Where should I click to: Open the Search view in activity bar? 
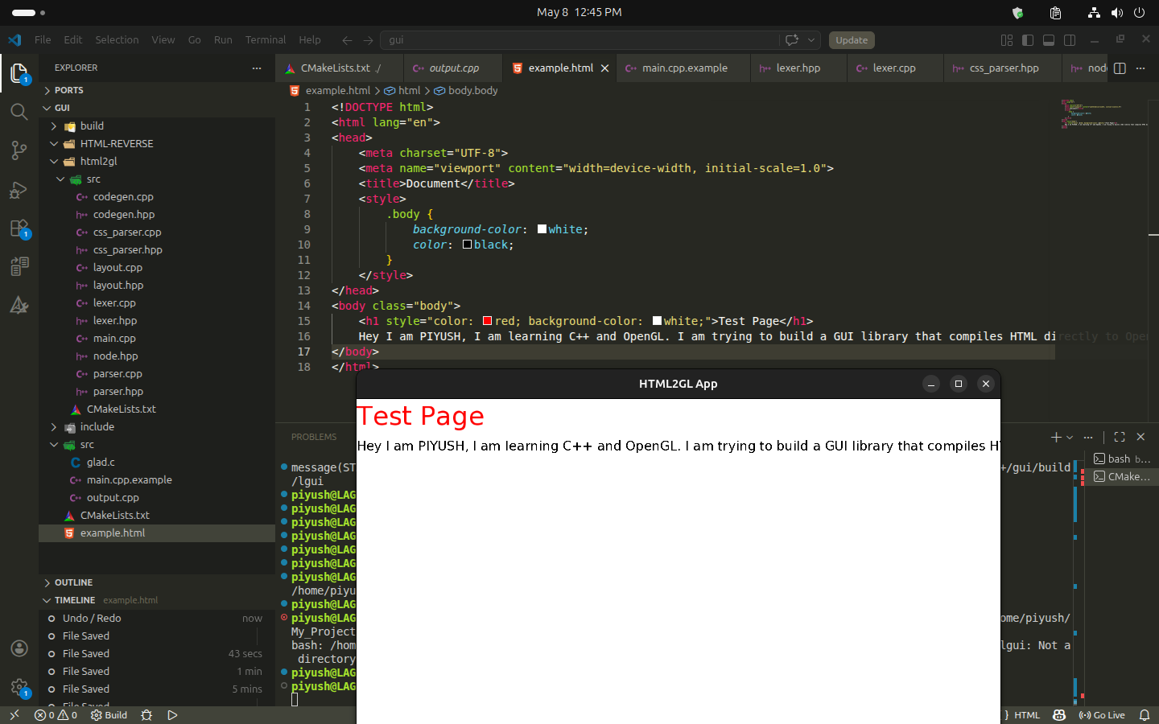[x=19, y=112]
